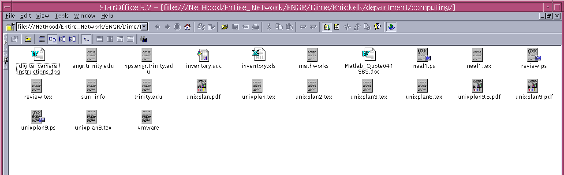Click the Undo arrow icon

pos(303,27)
